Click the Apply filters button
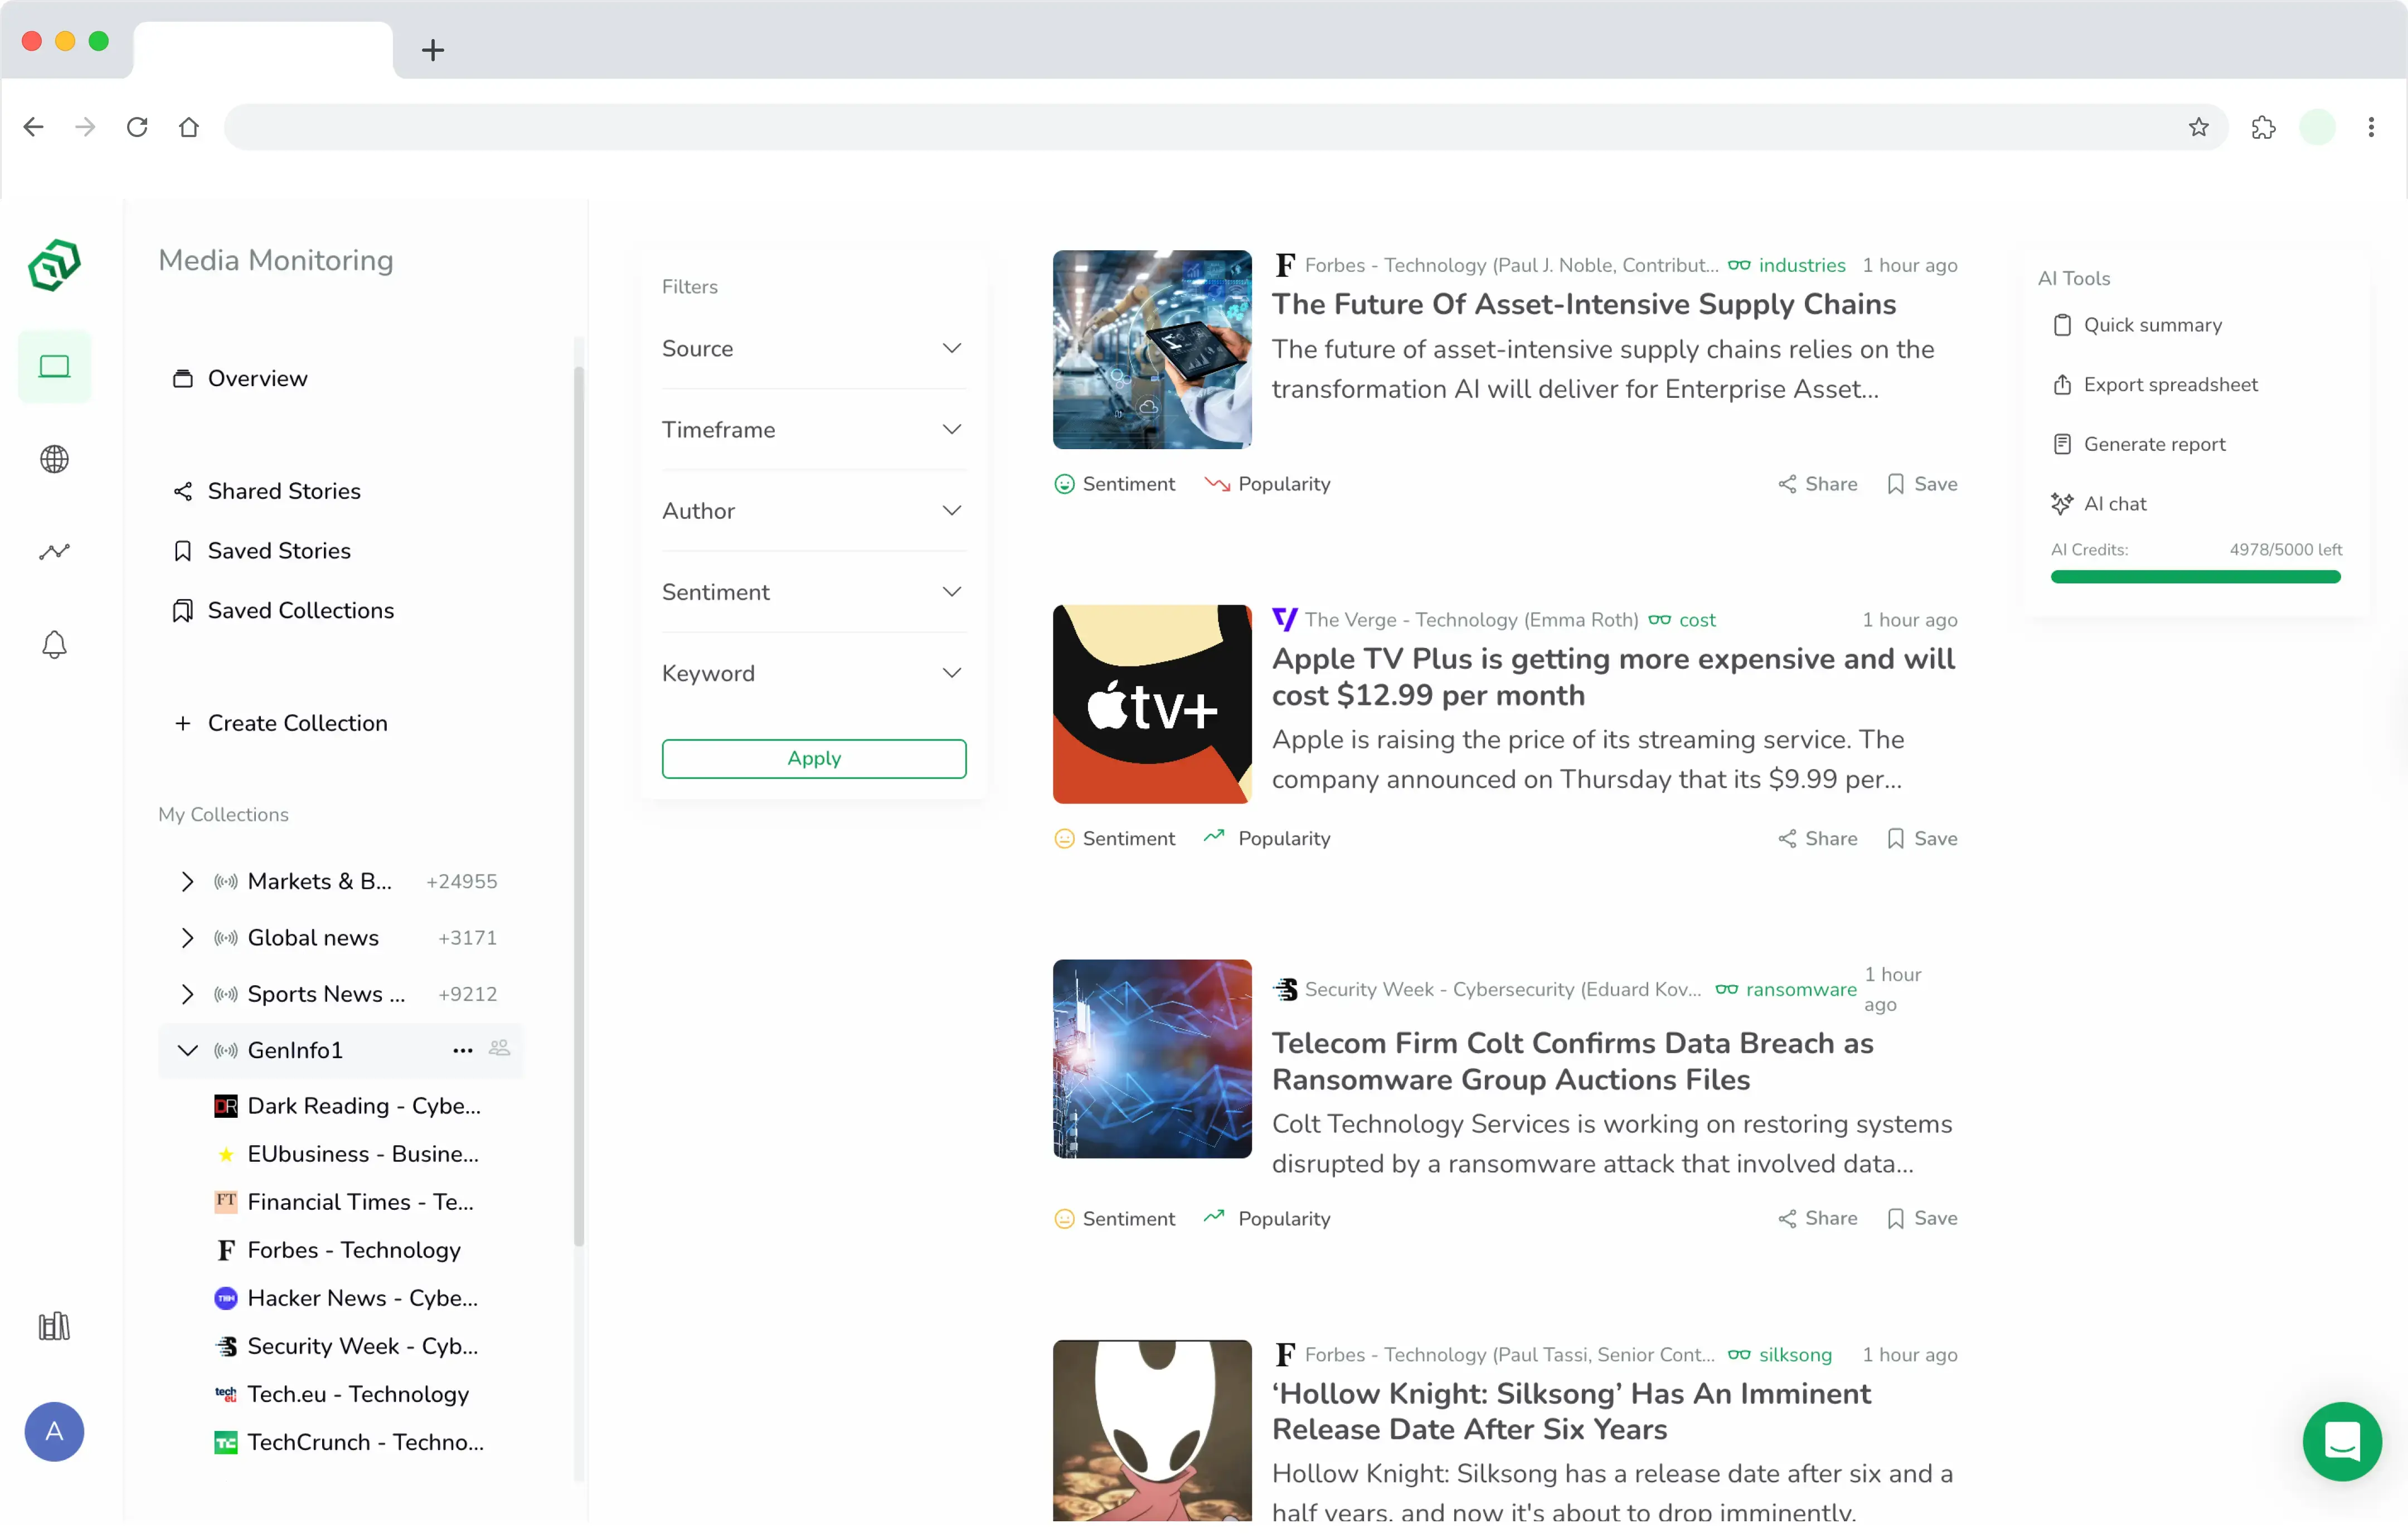The image size is (2408, 1538). click(813, 758)
